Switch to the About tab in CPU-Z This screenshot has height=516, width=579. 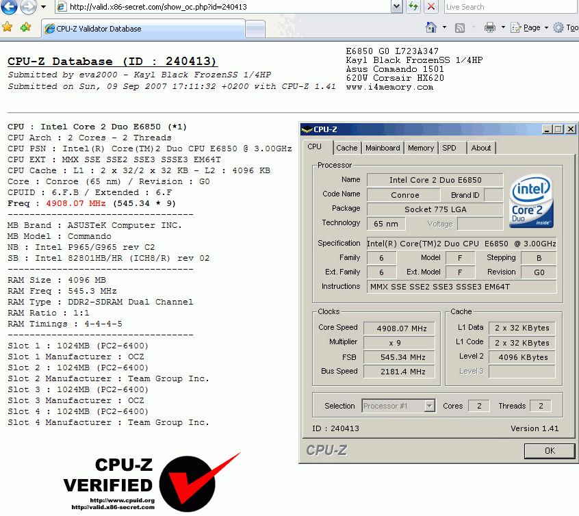480,148
